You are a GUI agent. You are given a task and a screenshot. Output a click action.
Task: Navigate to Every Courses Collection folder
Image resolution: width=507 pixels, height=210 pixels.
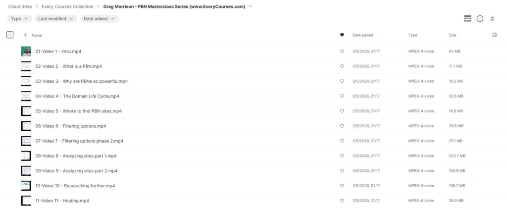[x=67, y=6]
